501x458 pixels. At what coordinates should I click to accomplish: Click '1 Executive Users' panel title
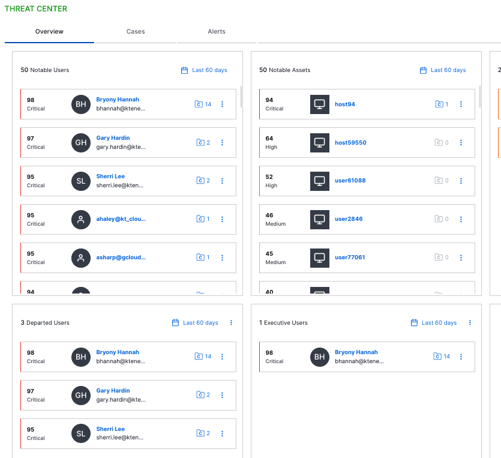(x=283, y=323)
